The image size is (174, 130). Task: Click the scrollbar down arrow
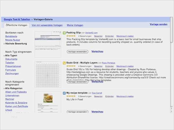(x=171, y=111)
